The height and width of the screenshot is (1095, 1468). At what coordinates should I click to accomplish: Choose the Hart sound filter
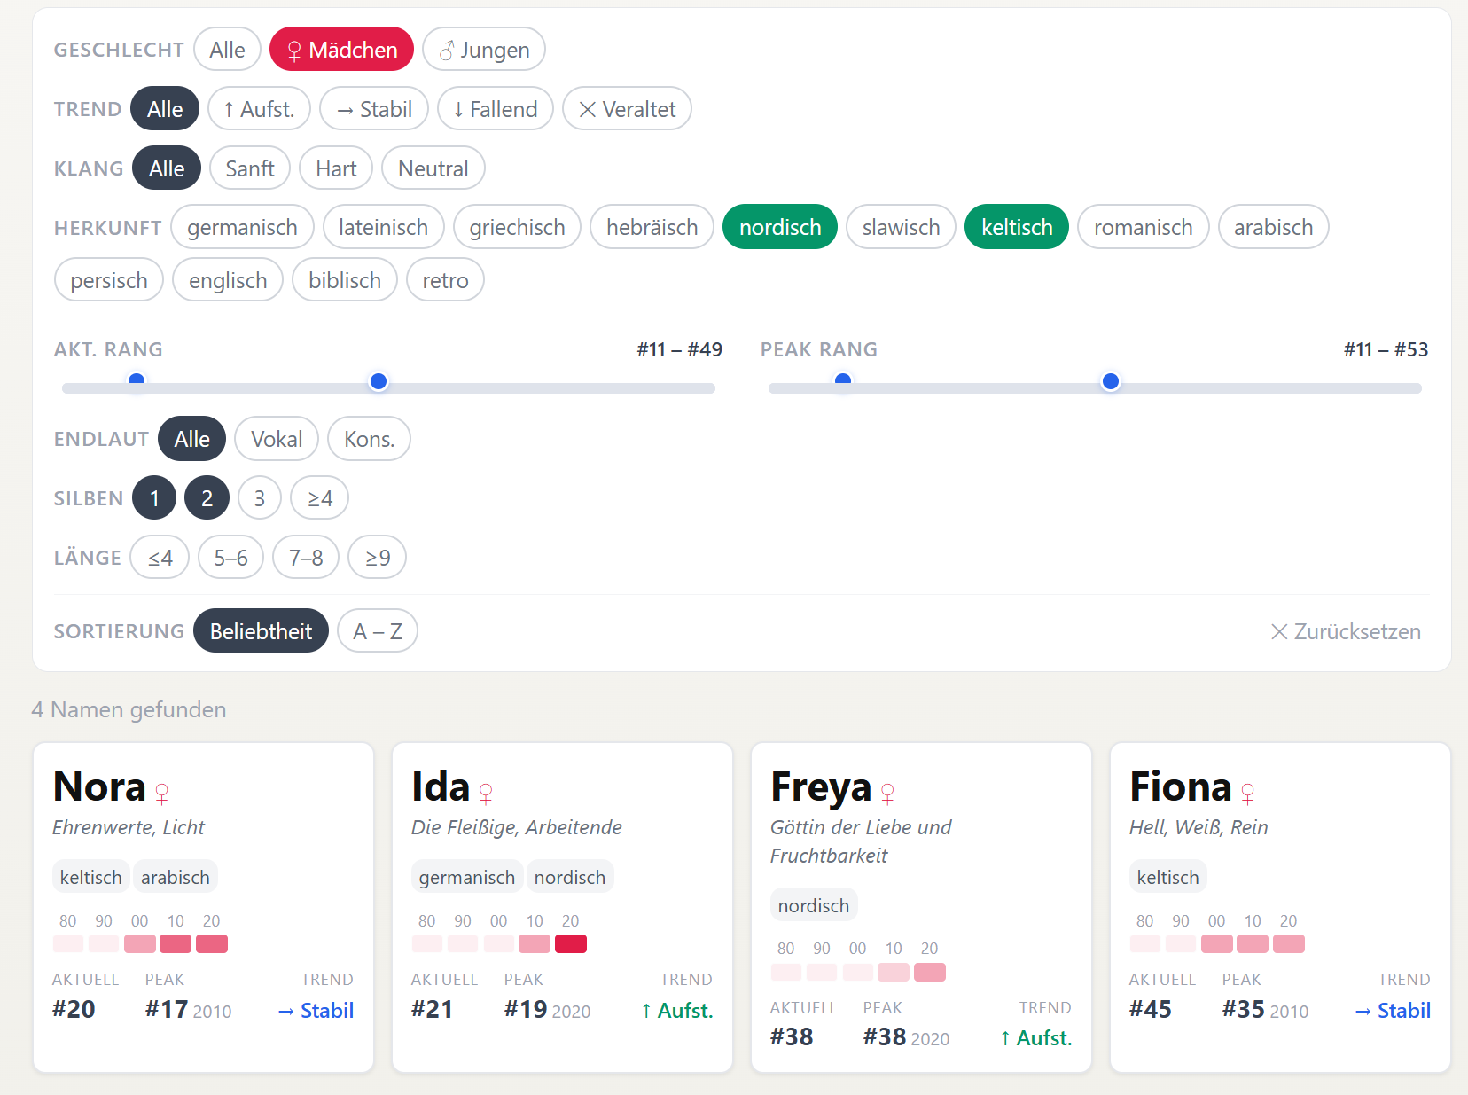click(x=336, y=168)
